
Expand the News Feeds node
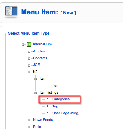[29, 120]
